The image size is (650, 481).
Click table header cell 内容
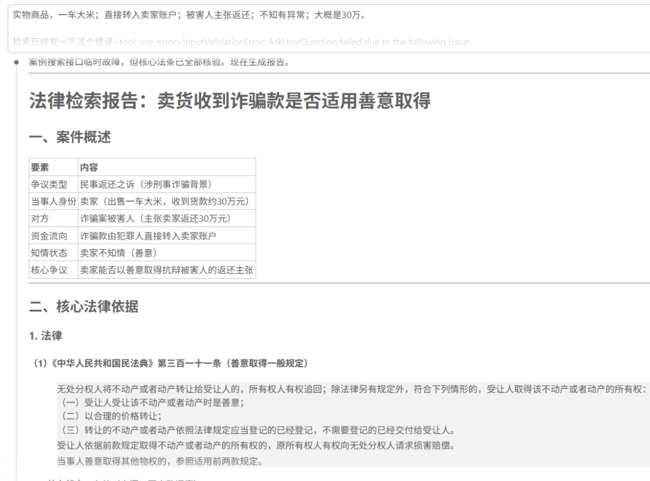167,167
